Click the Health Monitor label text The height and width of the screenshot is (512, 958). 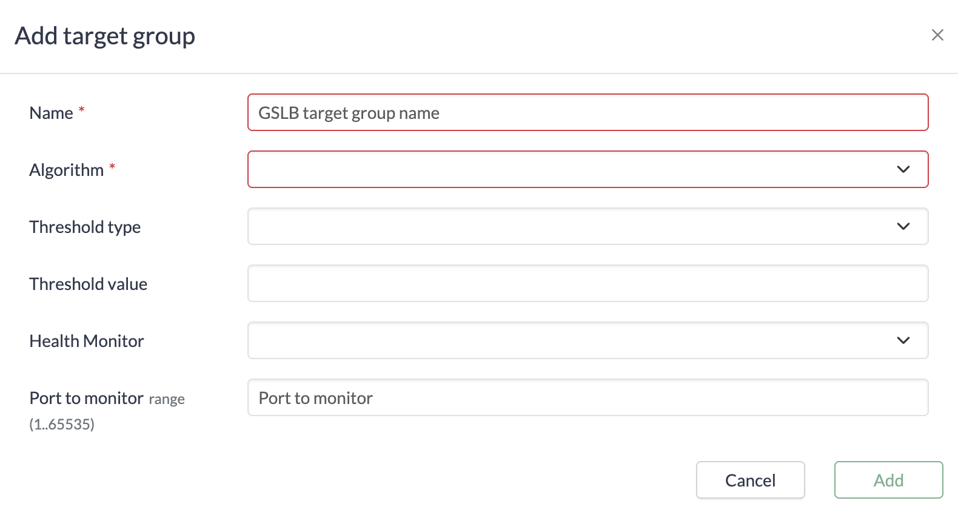tap(87, 341)
